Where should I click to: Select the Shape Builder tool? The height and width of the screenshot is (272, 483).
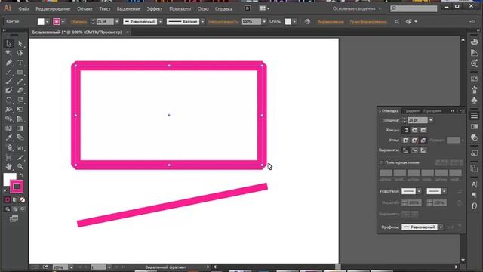point(8,119)
